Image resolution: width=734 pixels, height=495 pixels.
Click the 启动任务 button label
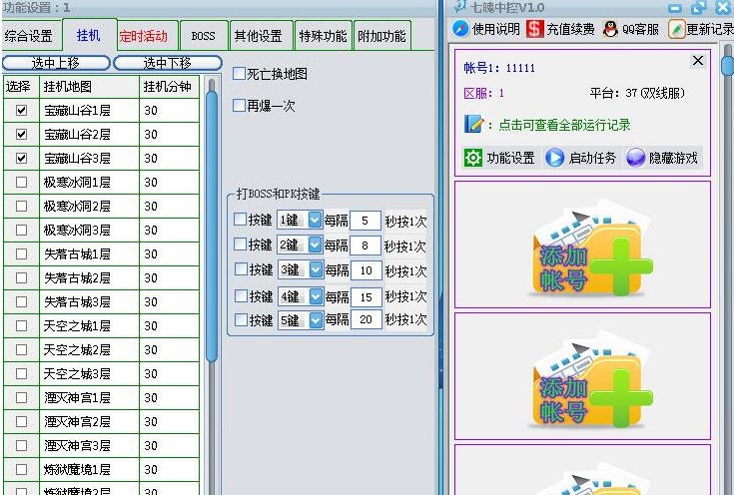pos(592,158)
